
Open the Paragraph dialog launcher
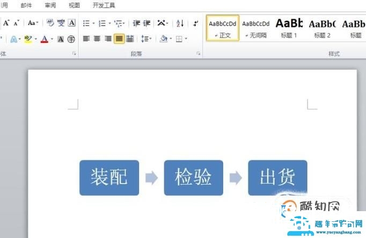pyautogui.click(x=199, y=54)
